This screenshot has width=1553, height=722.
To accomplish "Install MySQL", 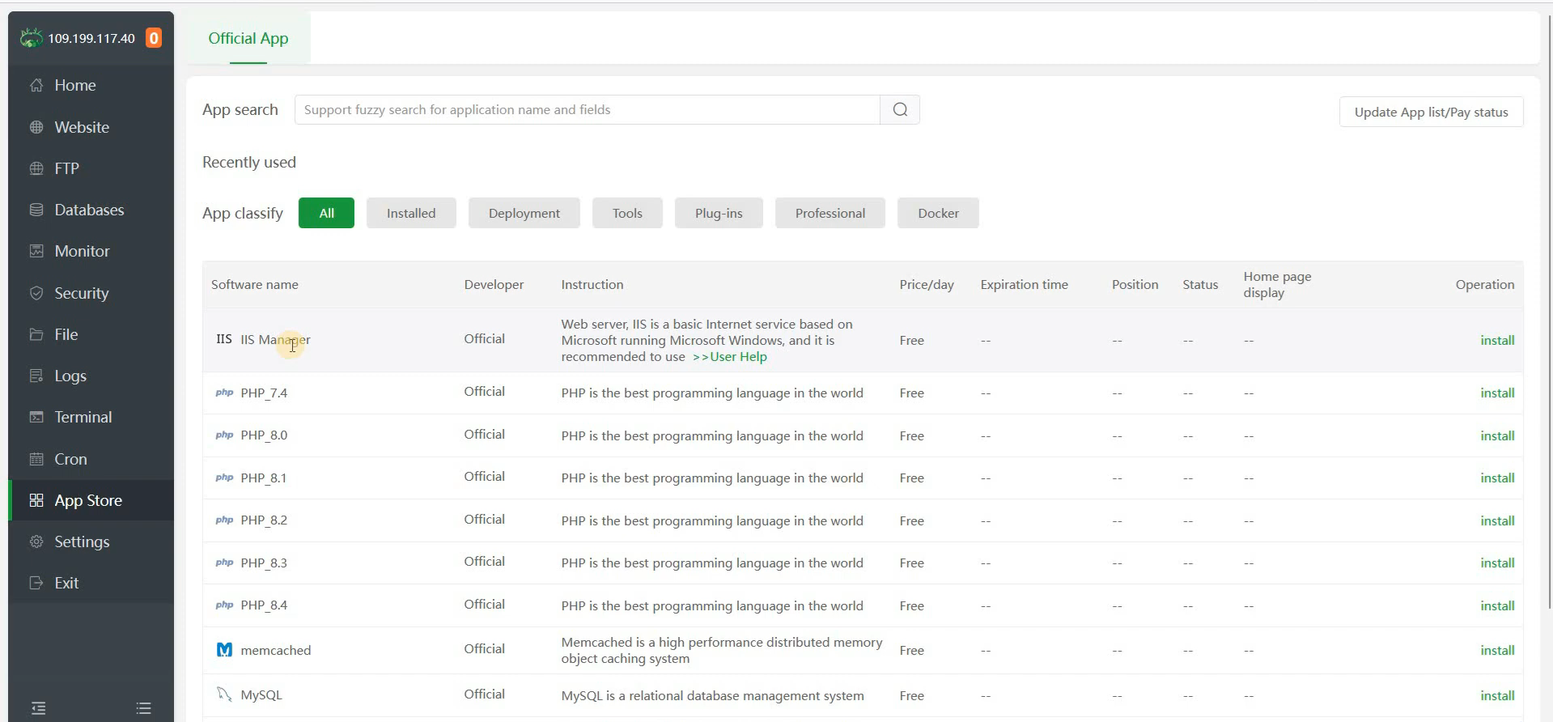I will click(x=1497, y=695).
